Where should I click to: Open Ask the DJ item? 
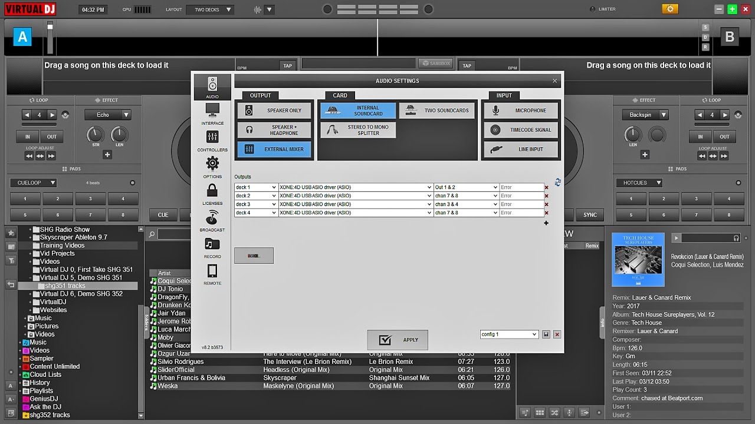(x=45, y=407)
